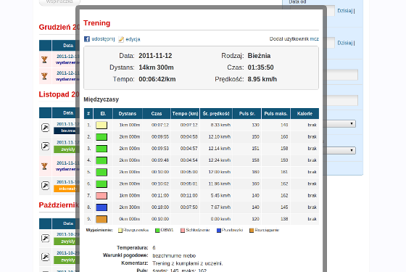Click the yellow Rozgrzewka swatch in row 1
Screen dimensions: 406x272
point(101,125)
